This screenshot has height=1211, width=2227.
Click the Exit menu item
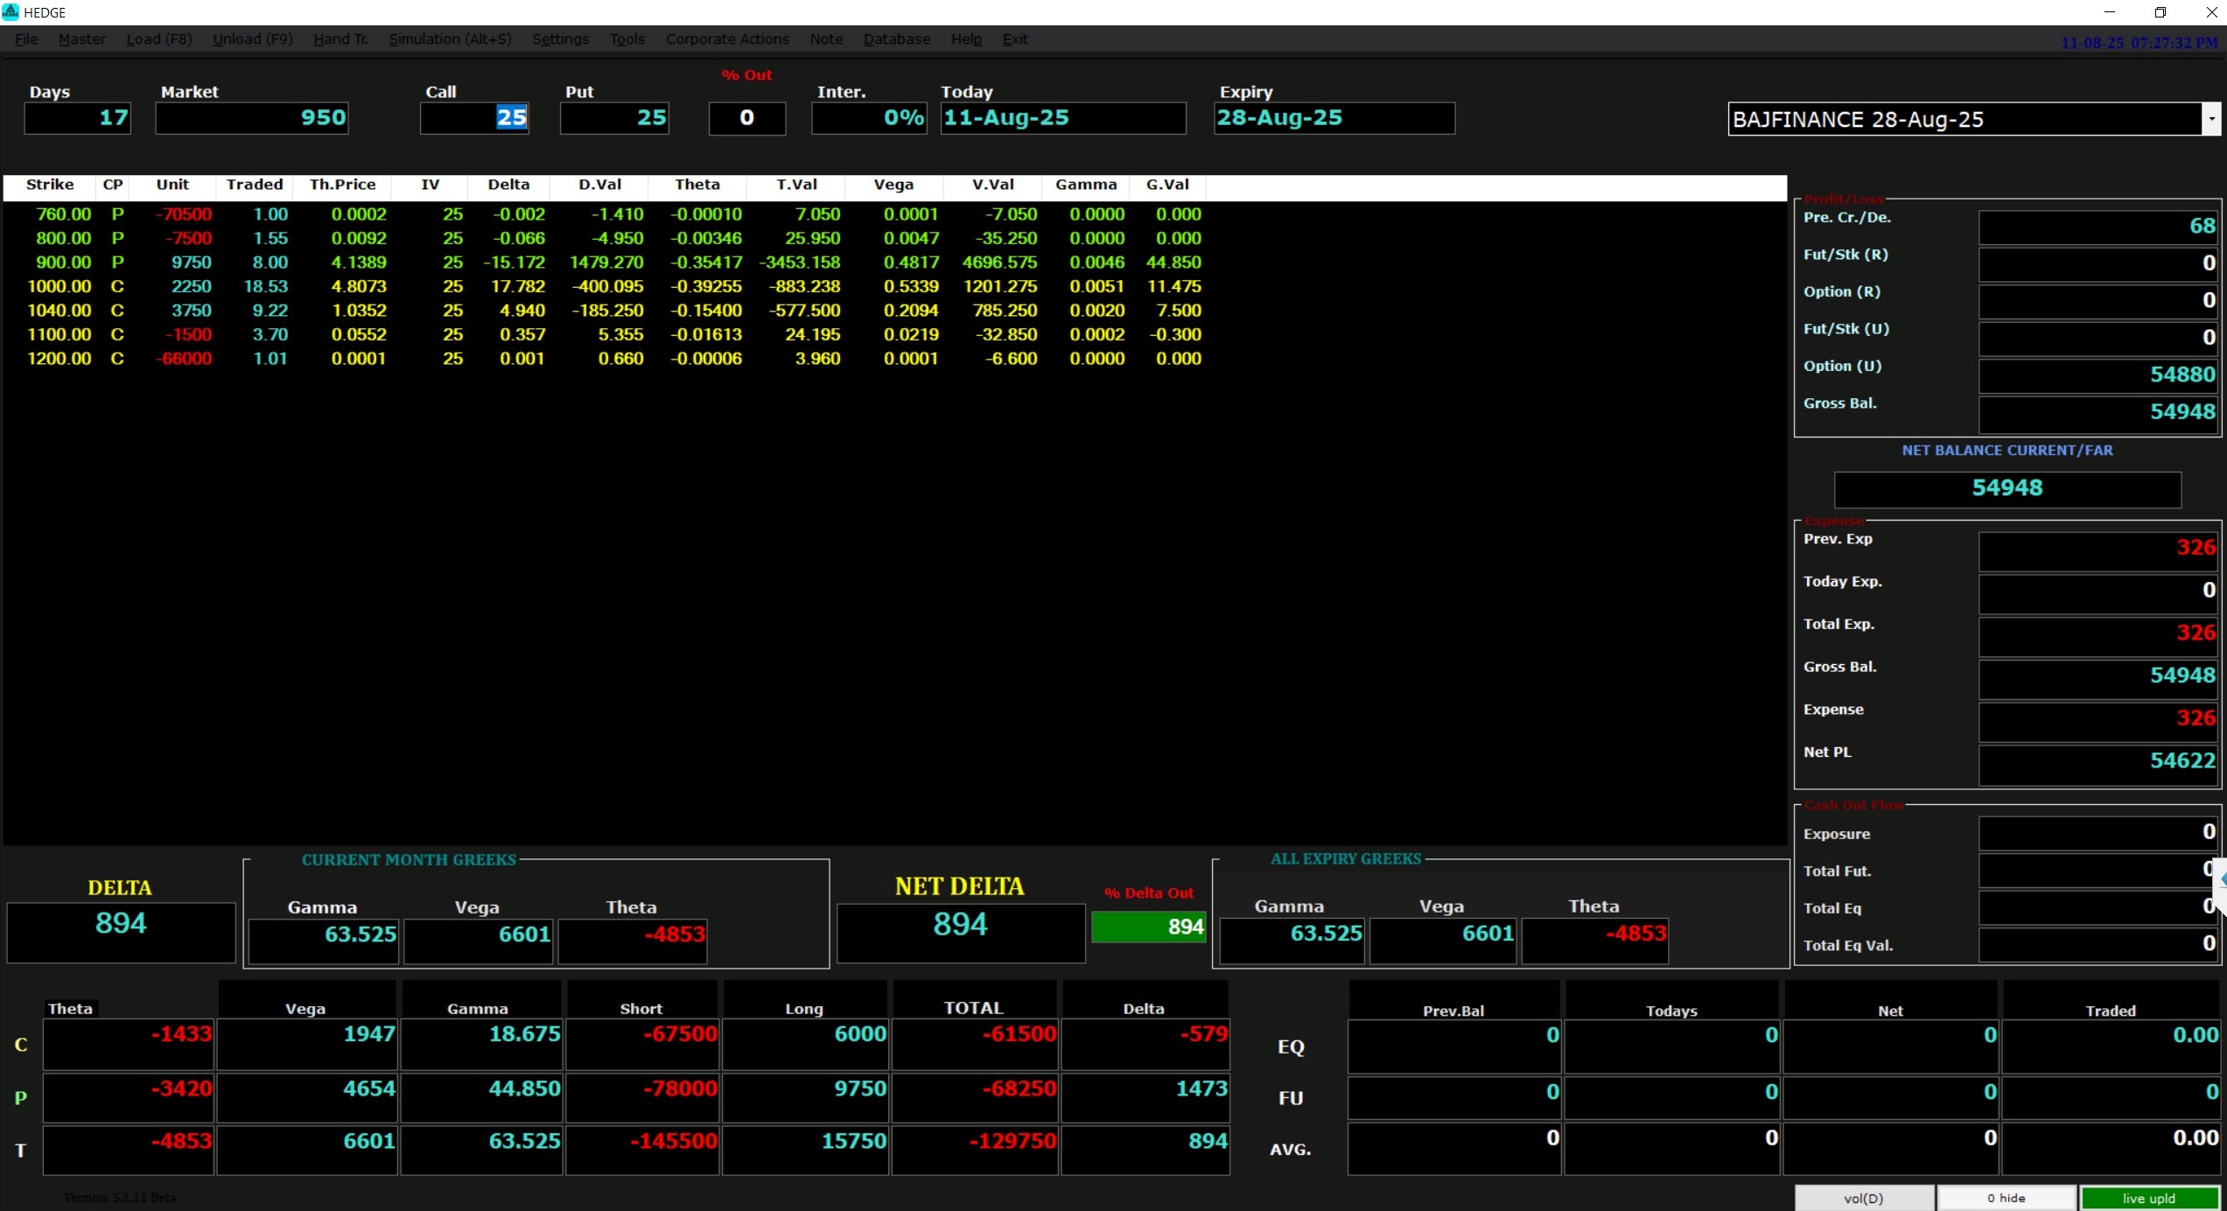coord(1015,39)
